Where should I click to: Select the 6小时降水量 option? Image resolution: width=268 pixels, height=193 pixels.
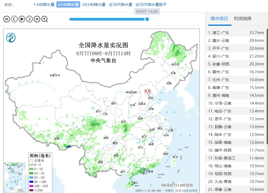point(68,5)
